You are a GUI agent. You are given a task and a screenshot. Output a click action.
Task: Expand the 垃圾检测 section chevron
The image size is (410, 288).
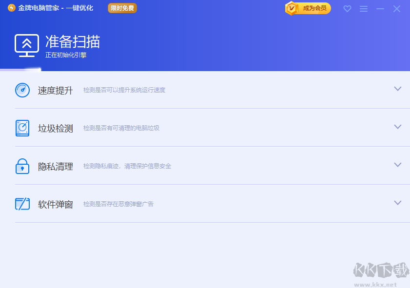pyautogui.click(x=397, y=126)
